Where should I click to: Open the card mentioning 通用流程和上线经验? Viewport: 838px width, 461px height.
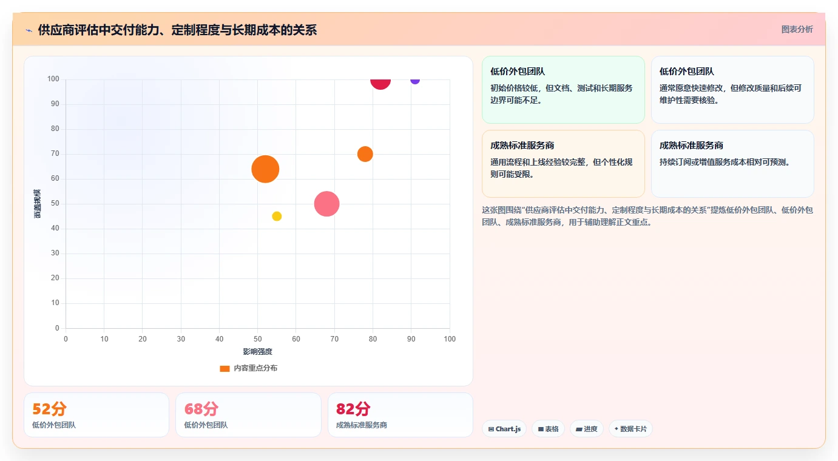[x=563, y=164]
